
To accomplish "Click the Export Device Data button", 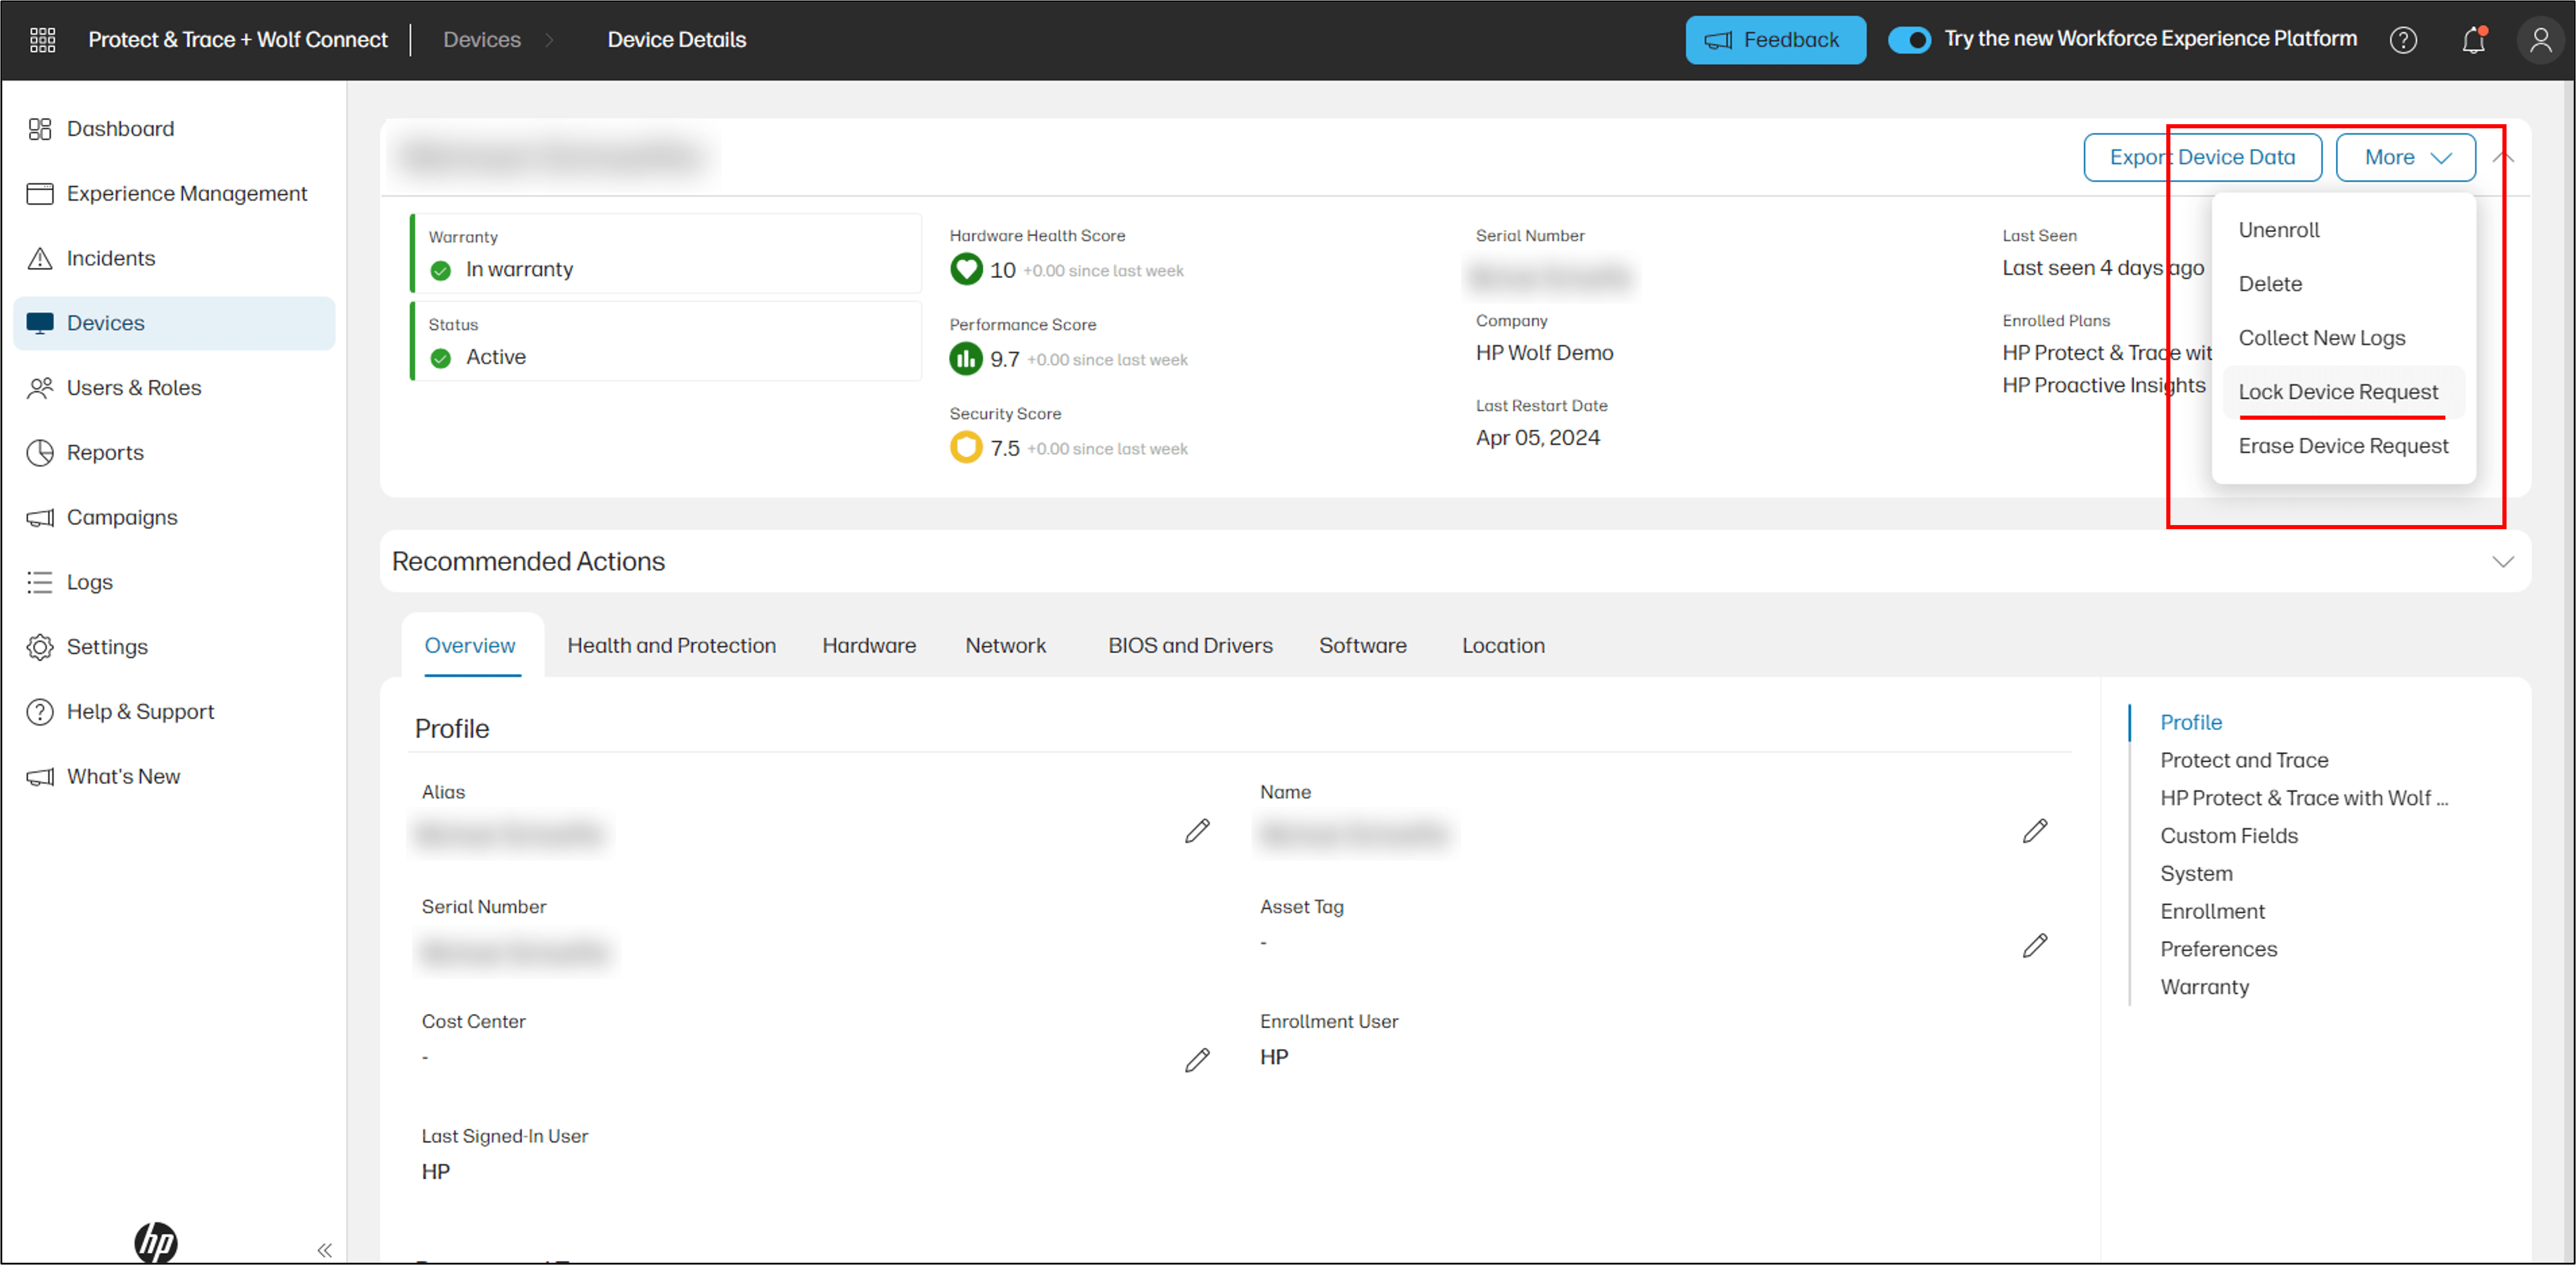I will (x=2203, y=156).
